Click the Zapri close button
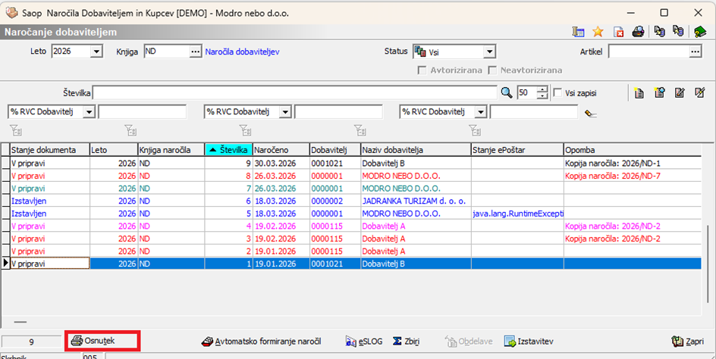The width and height of the screenshot is (716, 359). 688,342
